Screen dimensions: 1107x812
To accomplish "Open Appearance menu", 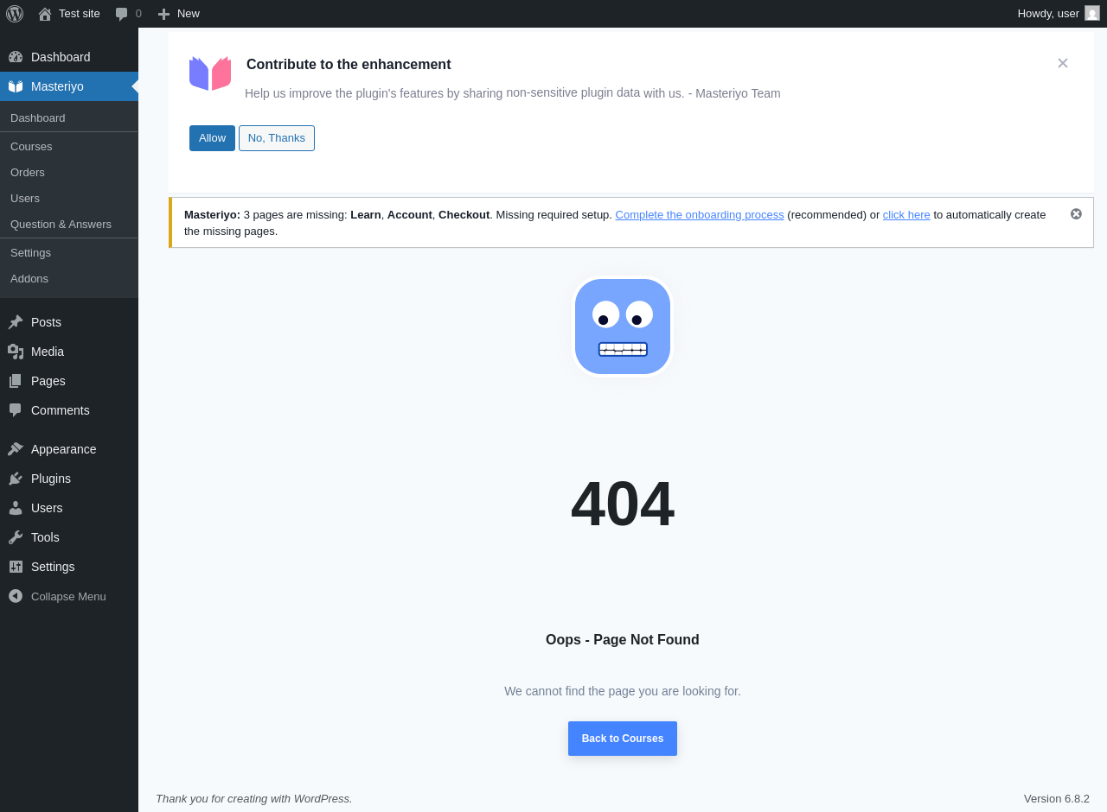I will coord(69,449).
